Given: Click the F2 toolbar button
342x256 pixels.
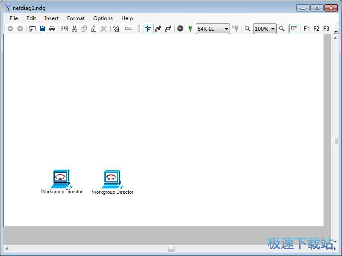Looking at the screenshot, I should [x=316, y=29].
